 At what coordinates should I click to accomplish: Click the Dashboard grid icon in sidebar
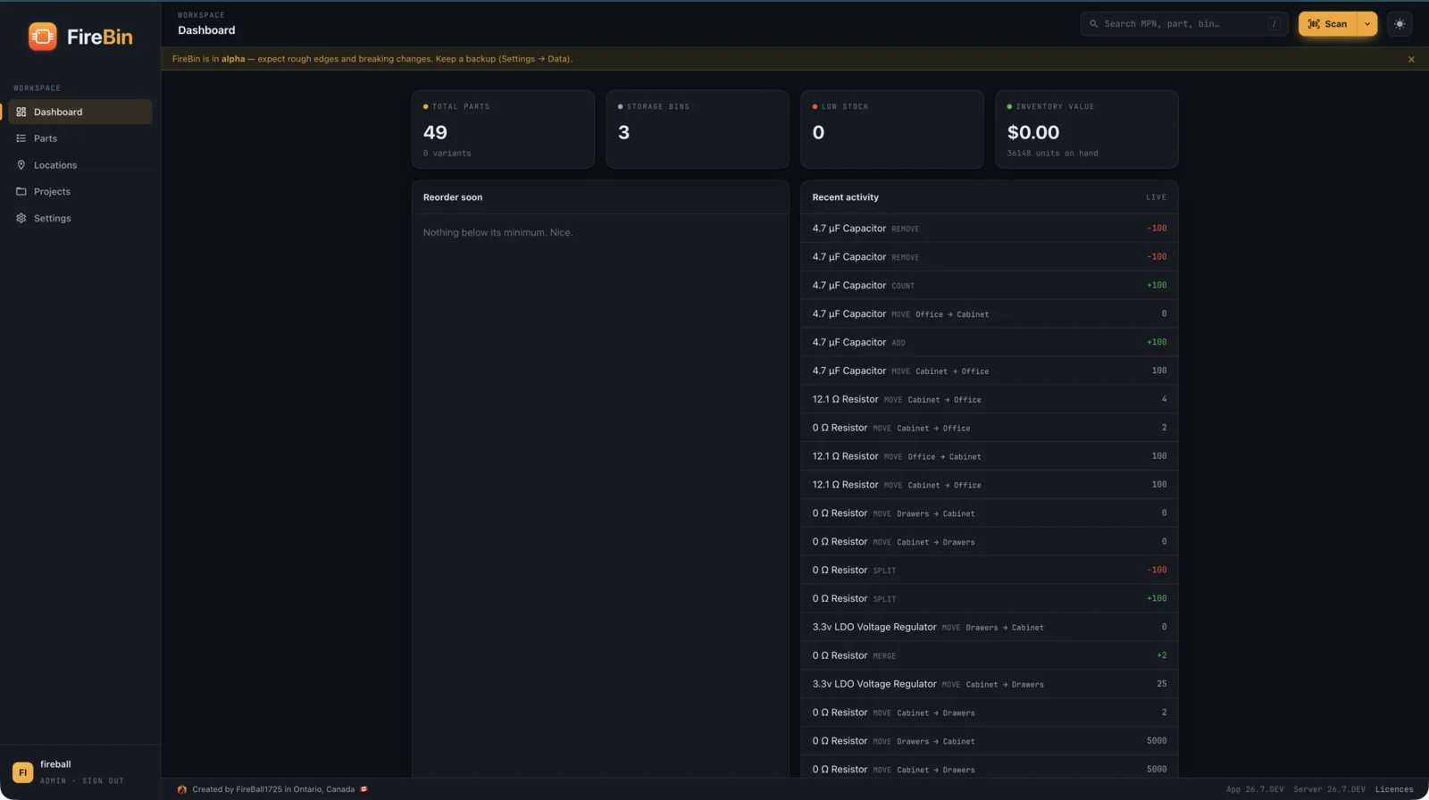click(21, 112)
